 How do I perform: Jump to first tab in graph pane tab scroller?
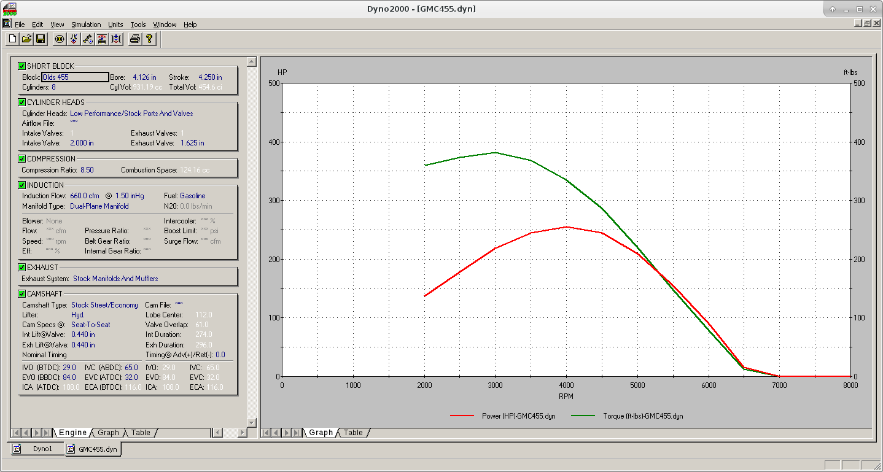[x=266, y=433]
